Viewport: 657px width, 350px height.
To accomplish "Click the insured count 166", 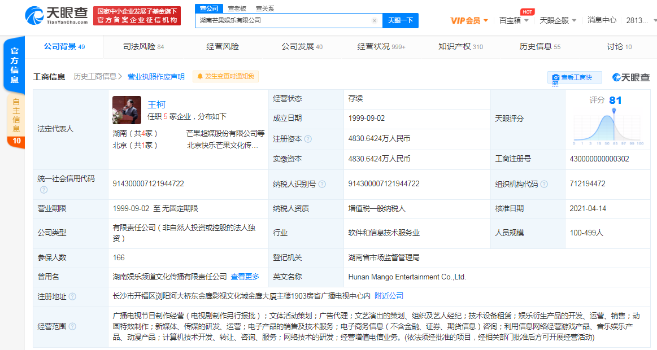I will (119, 257).
